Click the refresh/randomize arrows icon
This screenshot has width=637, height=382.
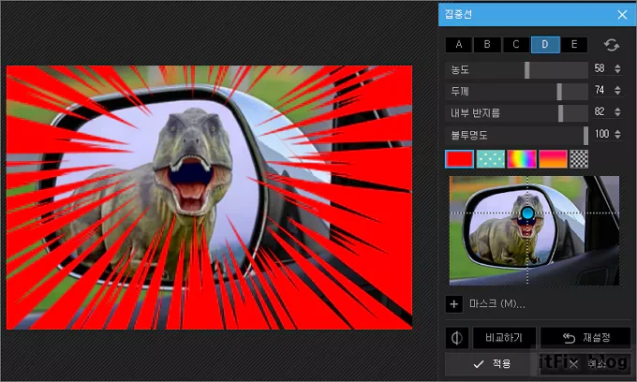(612, 45)
